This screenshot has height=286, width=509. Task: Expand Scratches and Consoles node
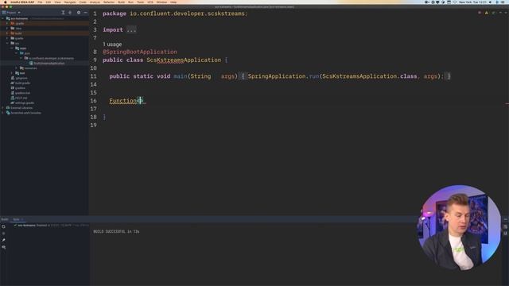(3, 113)
